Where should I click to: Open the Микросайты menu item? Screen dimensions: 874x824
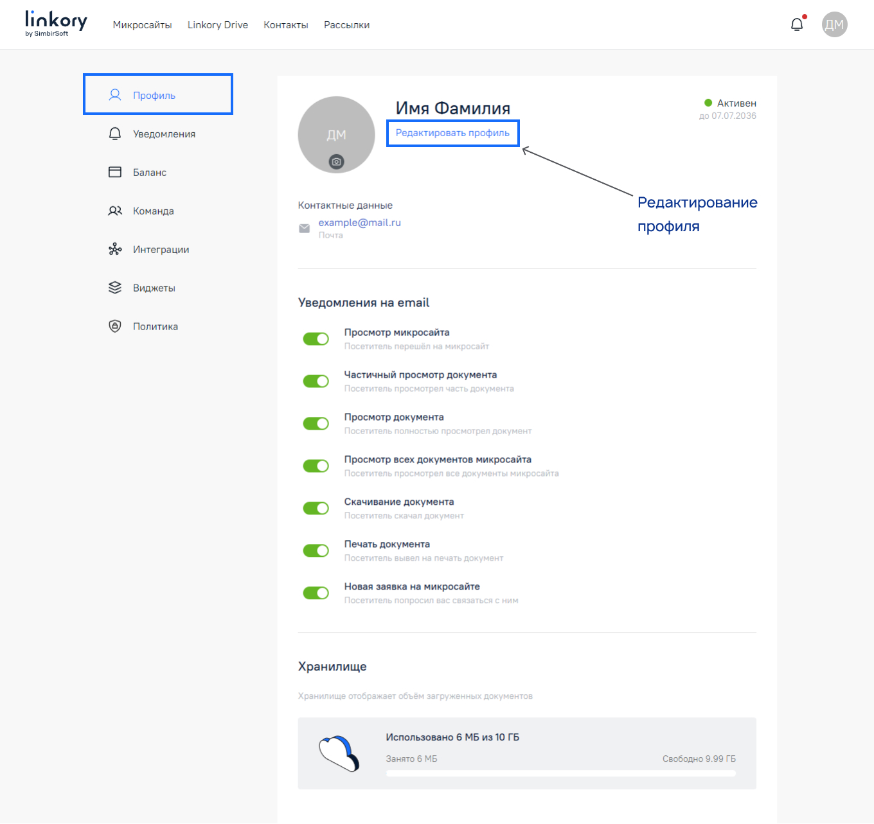pyautogui.click(x=142, y=25)
